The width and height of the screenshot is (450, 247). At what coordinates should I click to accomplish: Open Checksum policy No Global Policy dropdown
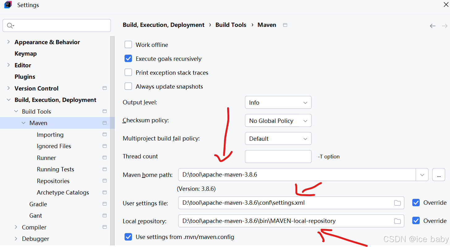click(x=278, y=121)
